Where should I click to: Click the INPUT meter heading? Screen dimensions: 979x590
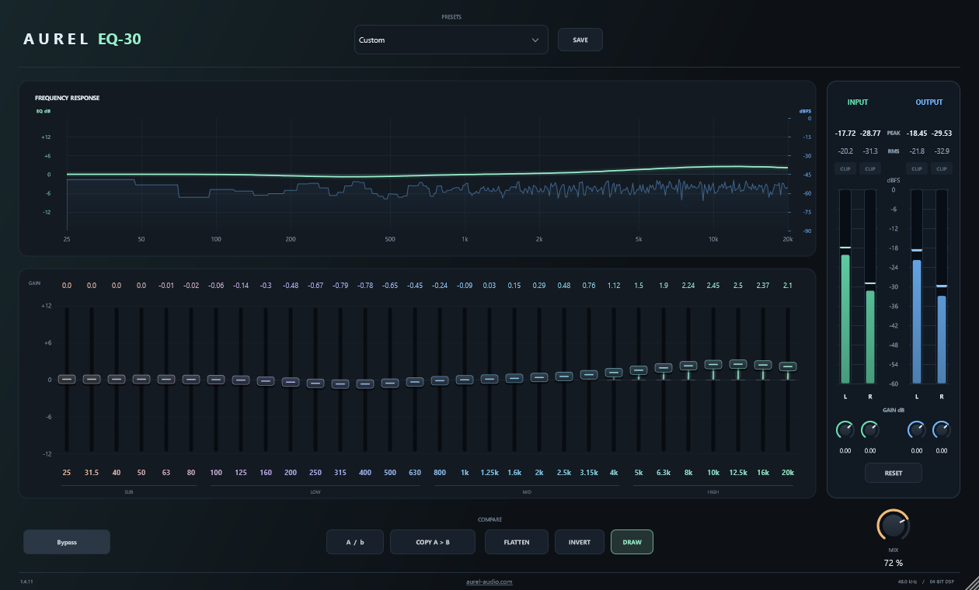point(858,102)
